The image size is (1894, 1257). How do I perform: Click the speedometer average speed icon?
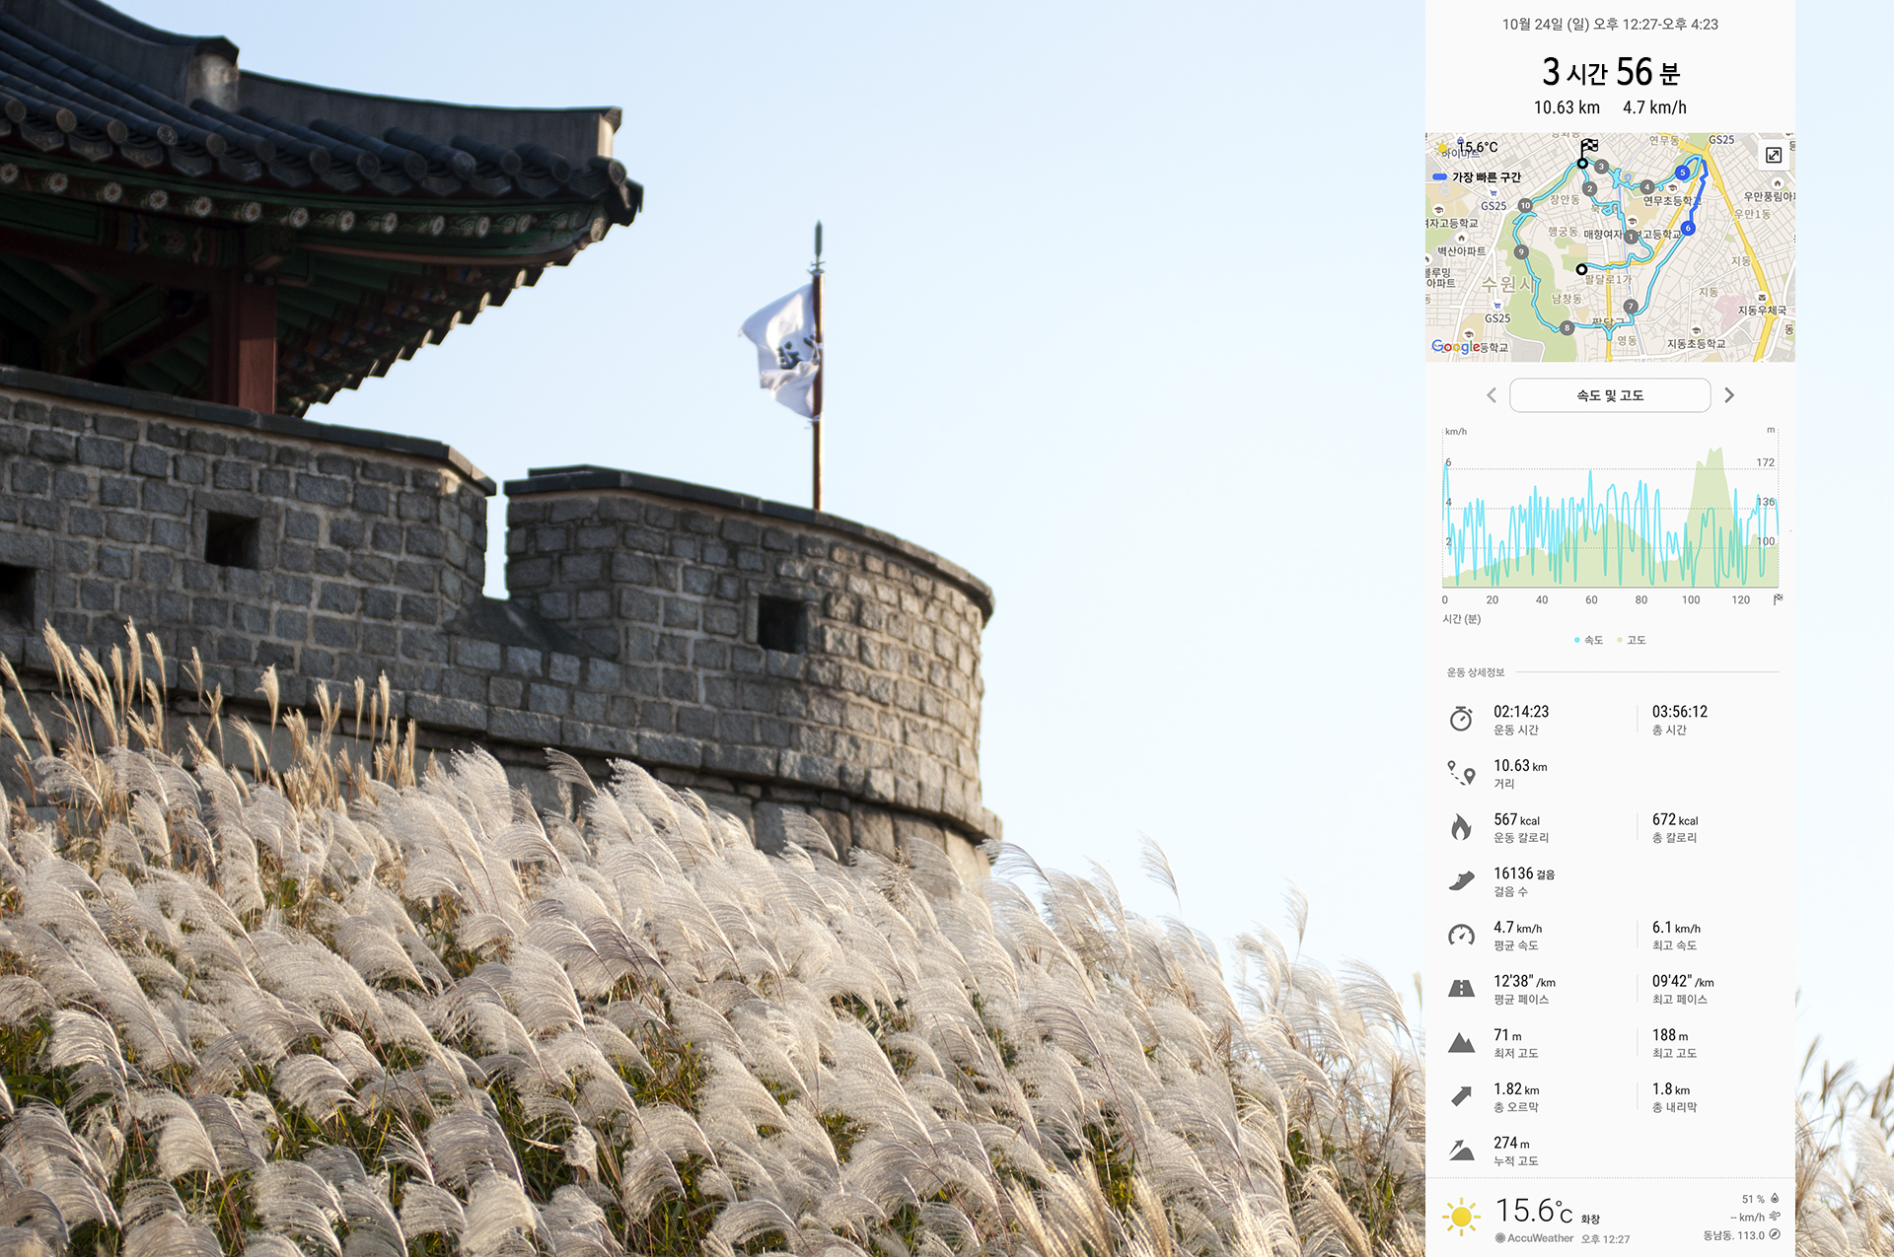click(x=1461, y=935)
